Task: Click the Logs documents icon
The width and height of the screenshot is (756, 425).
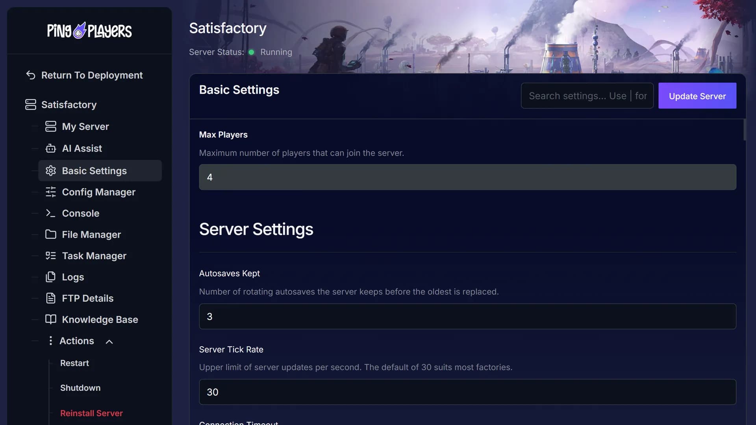Action: pos(51,277)
